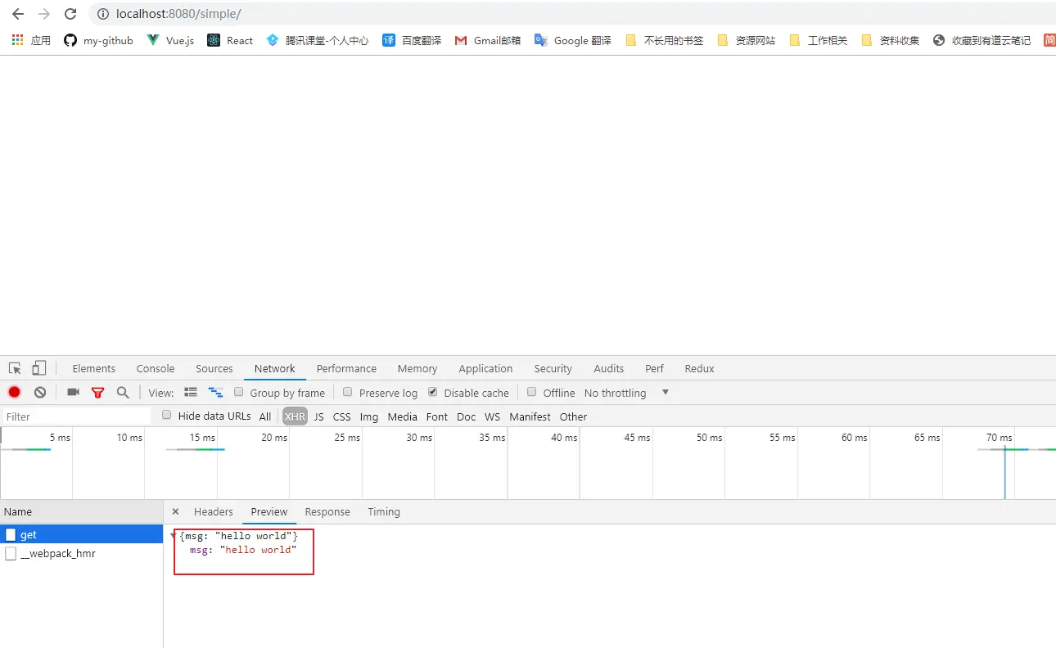Close the request details pane

(x=175, y=511)
